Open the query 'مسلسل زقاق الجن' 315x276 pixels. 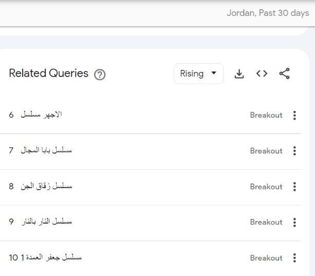click(46, 186)
